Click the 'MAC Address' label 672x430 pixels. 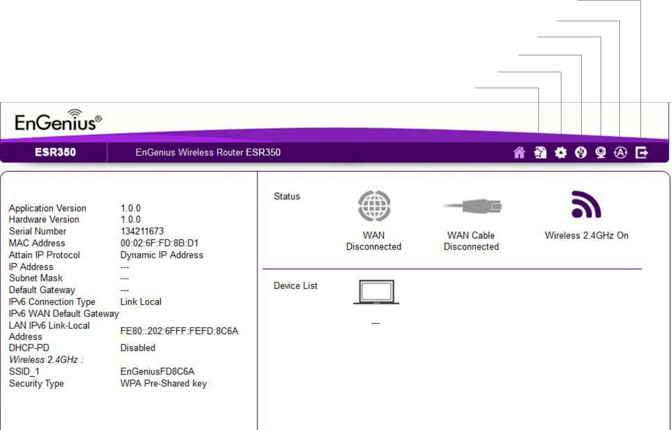click(x=37, y=243)
